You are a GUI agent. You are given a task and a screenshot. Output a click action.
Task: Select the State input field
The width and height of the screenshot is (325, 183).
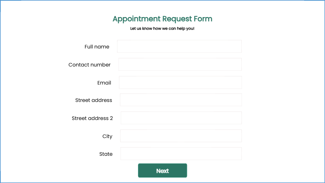tap(181, 154)
